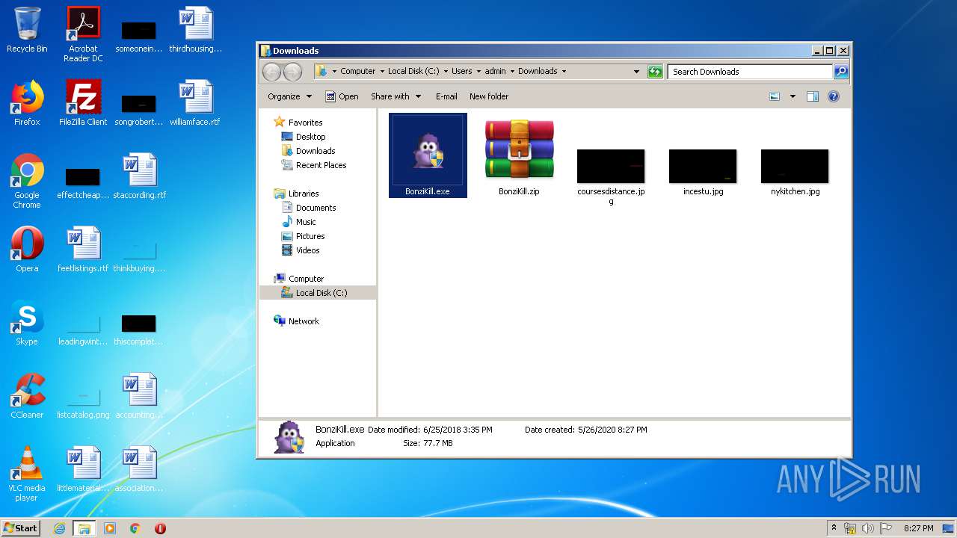Open Chrome from the taskbar
The height and width of the screenshot is (538, 957).
[135, 528]
